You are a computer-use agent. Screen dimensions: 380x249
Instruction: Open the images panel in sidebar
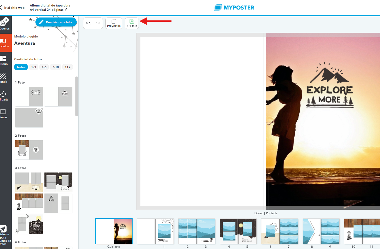tap(5, 25)
